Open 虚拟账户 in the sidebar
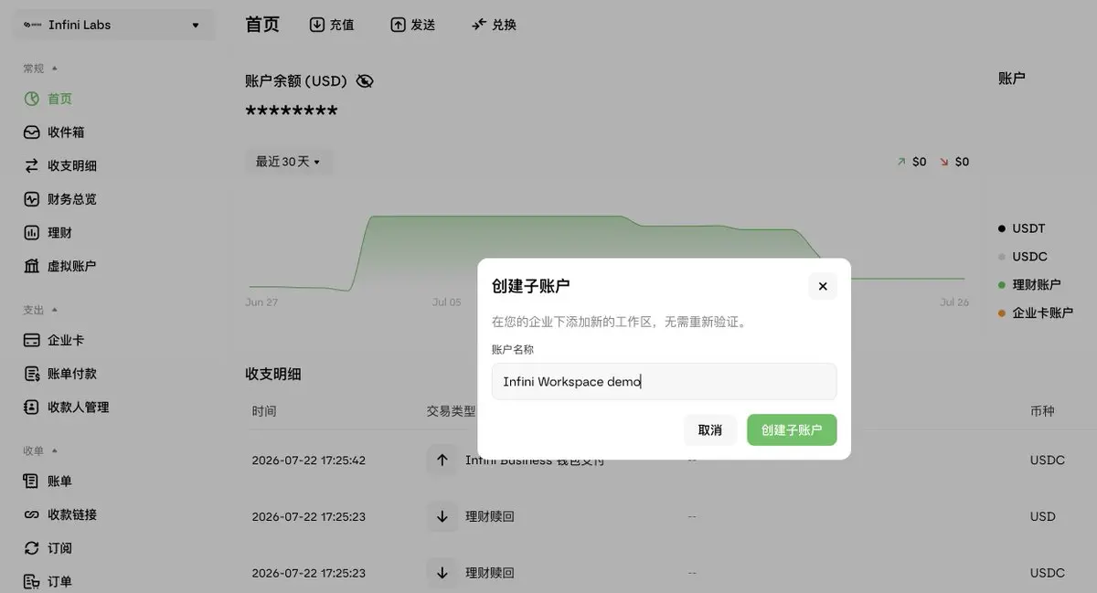1097x593 pixels. [x=72, y=266]
